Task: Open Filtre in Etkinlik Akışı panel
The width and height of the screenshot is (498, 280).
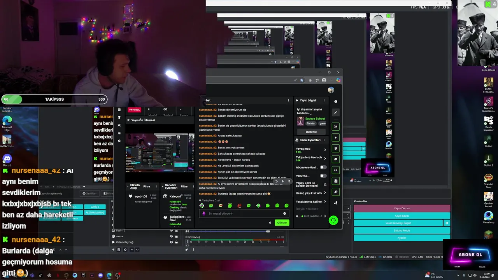Action: tap(147, 186)
